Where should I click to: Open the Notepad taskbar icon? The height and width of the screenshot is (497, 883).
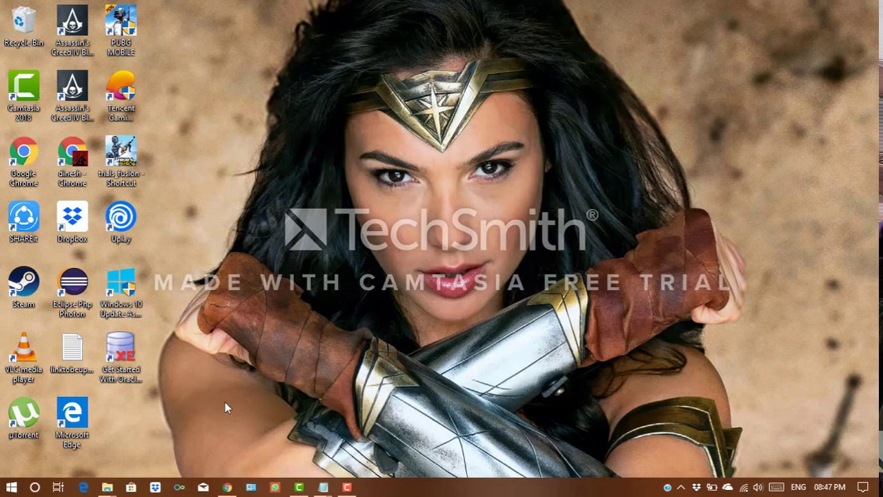tap(323, 487)
